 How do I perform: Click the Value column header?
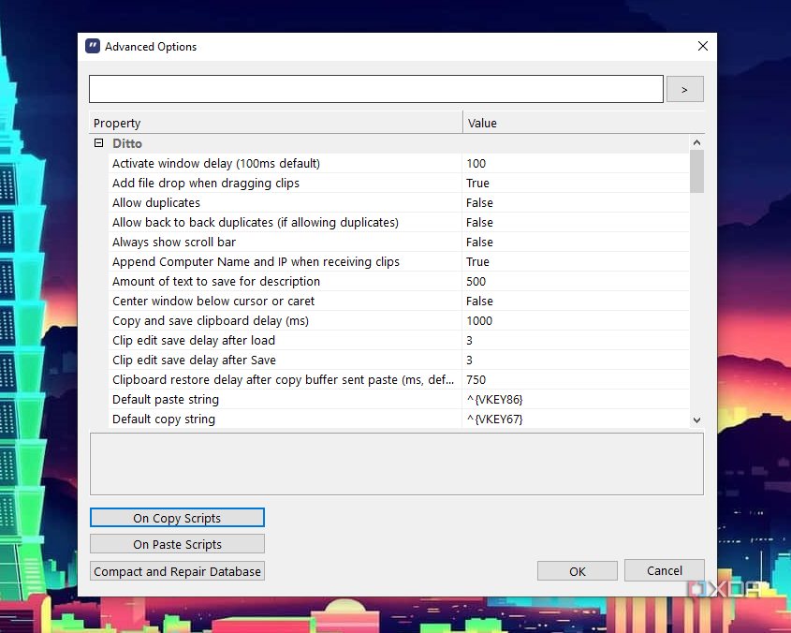pyautogui.click(x=584, y=124)
